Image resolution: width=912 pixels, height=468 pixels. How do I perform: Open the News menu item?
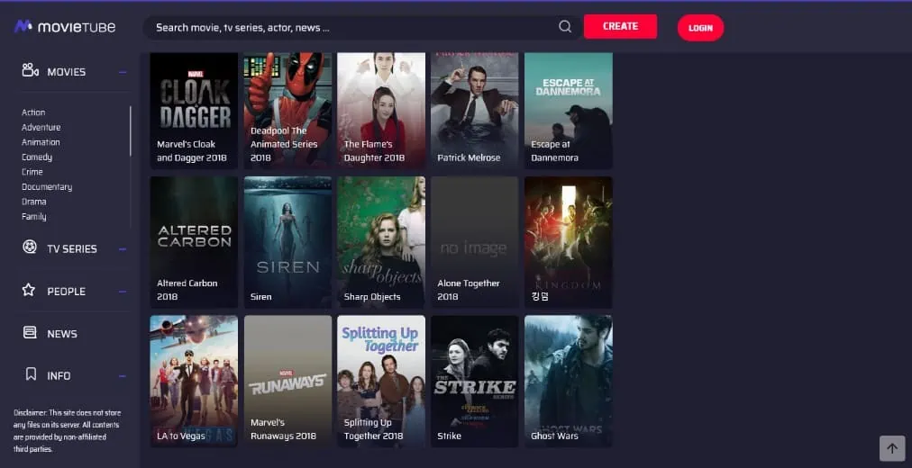click(62, 334)
